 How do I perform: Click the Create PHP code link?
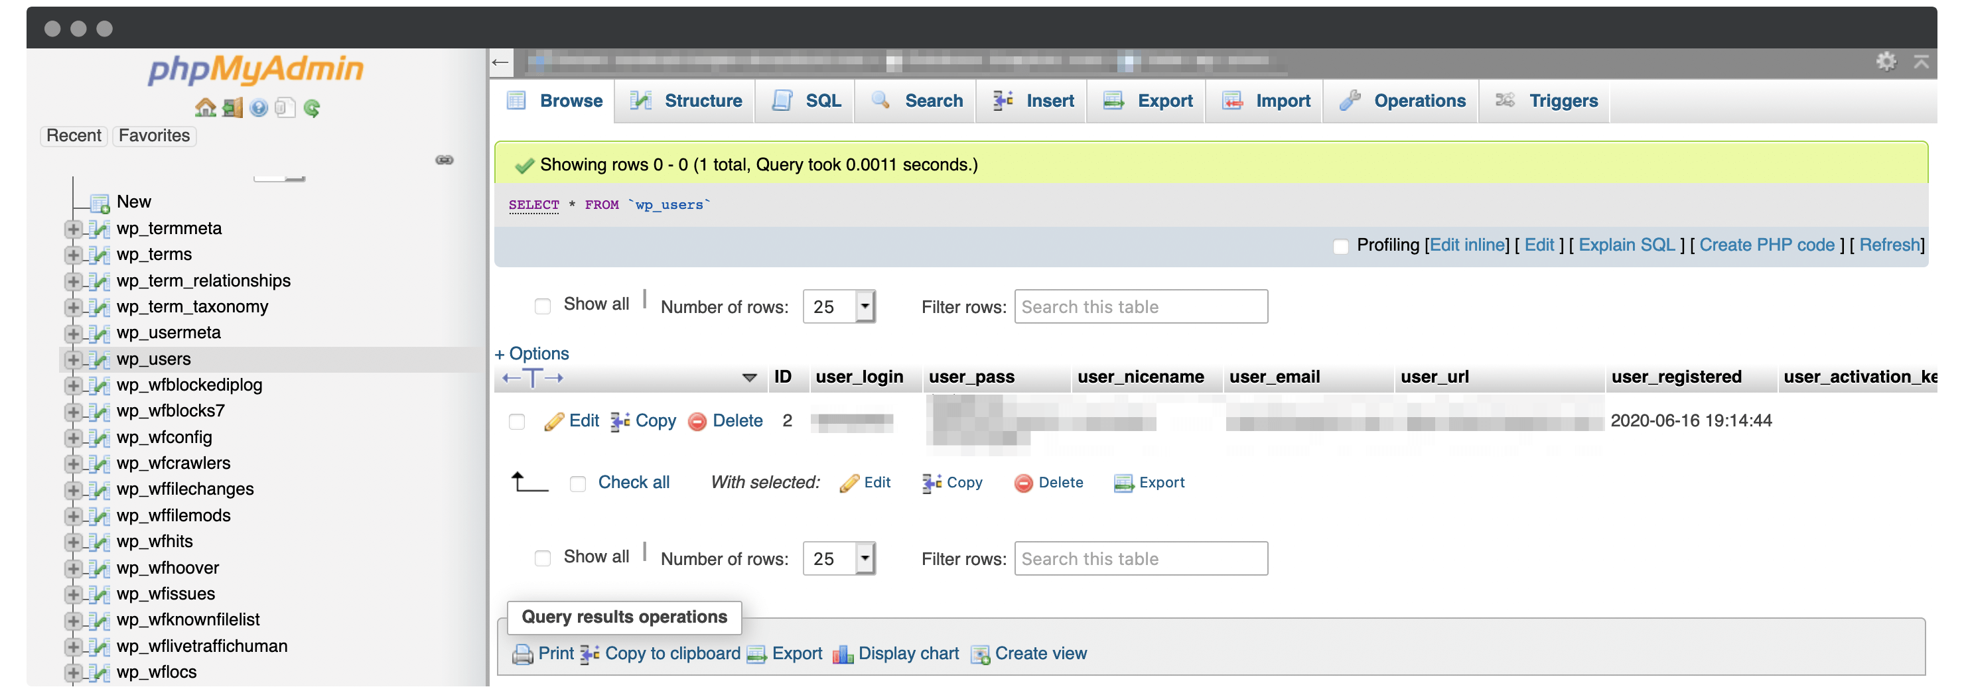coord(1766,245)
